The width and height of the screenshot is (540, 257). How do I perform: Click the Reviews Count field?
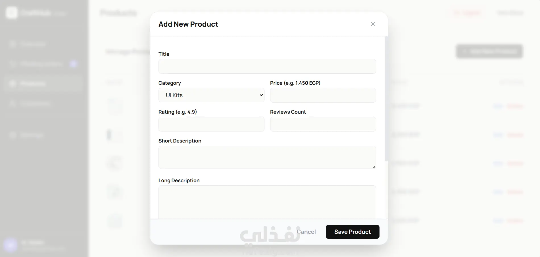point(323,124)
